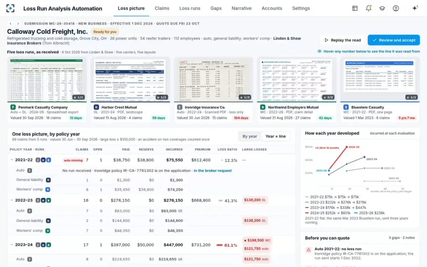The width and height of the screenshot is (427, 267).
Task: Click the 2024-25 point on development chart
Action: (347, 147)
